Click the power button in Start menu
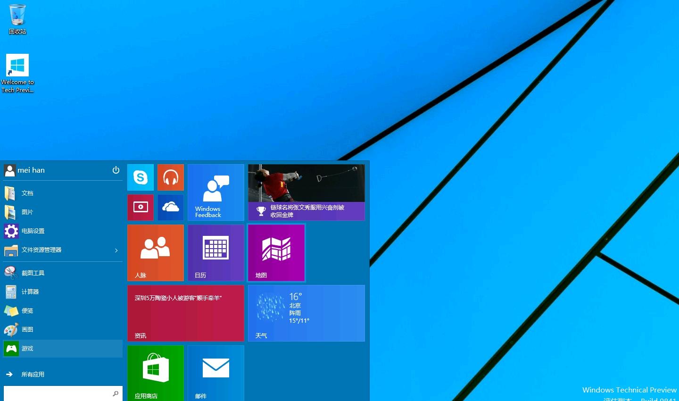This screenshot has width=679, height=401. click(116, 170)
